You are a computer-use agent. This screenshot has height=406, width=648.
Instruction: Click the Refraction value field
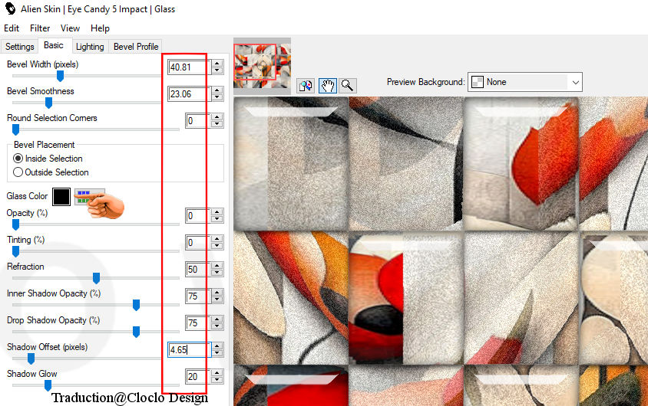tap(198, 270)
